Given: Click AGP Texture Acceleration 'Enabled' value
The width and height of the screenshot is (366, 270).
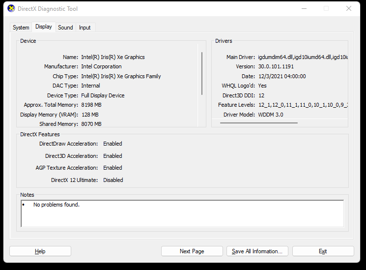Looking at the screenshot, I should tap(113, 168).
